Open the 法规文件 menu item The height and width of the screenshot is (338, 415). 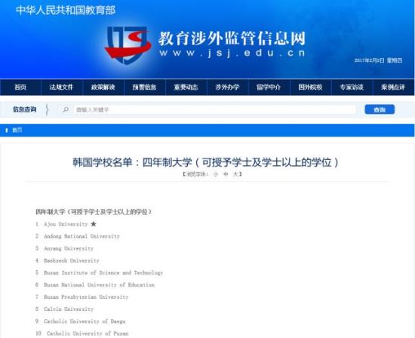[61, 87]
